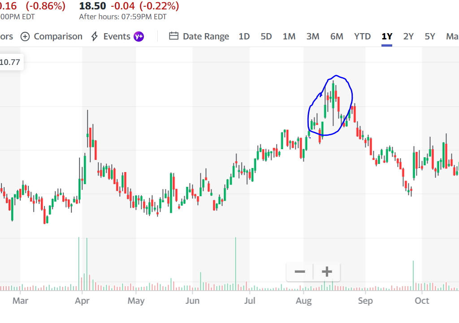
Task: Click the May axis label
Action: tap(136, 301)
